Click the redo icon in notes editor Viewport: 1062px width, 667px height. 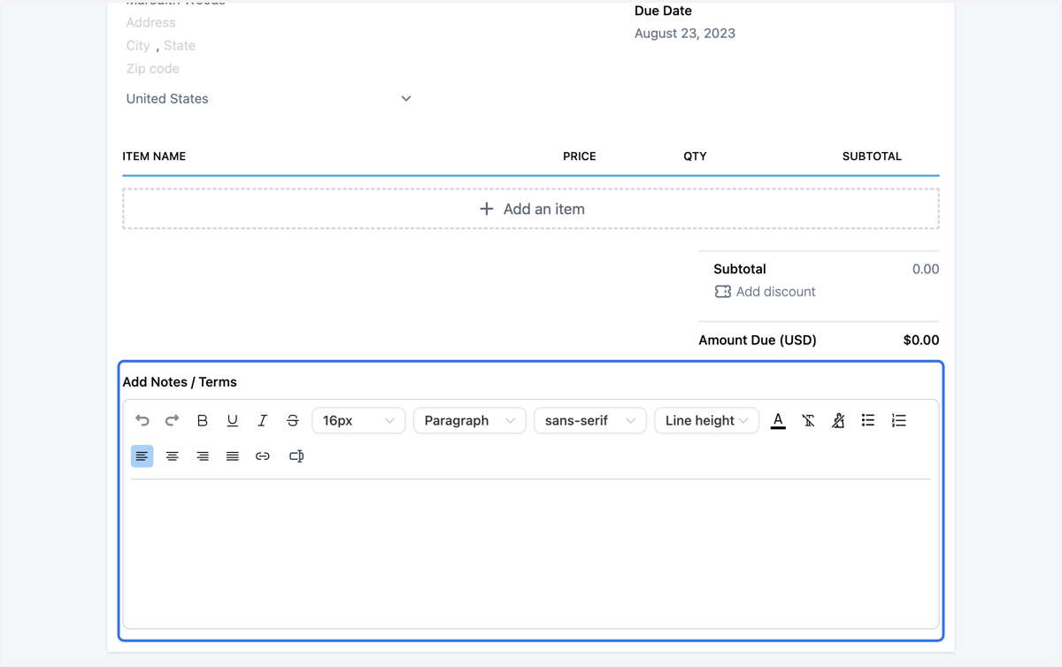(173, 420)
